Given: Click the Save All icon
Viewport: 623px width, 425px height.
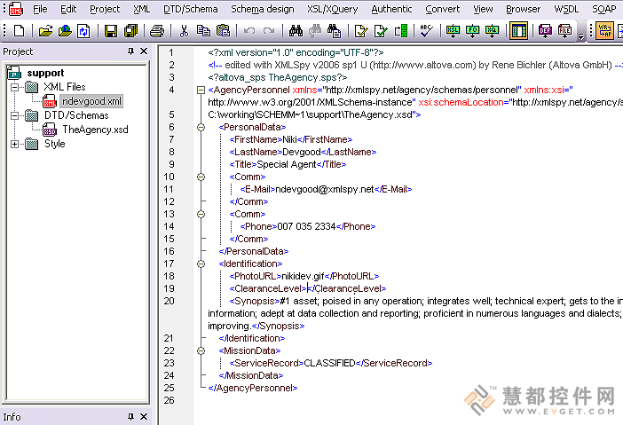Looking at the screenshot, I should [x=130, y=30].
